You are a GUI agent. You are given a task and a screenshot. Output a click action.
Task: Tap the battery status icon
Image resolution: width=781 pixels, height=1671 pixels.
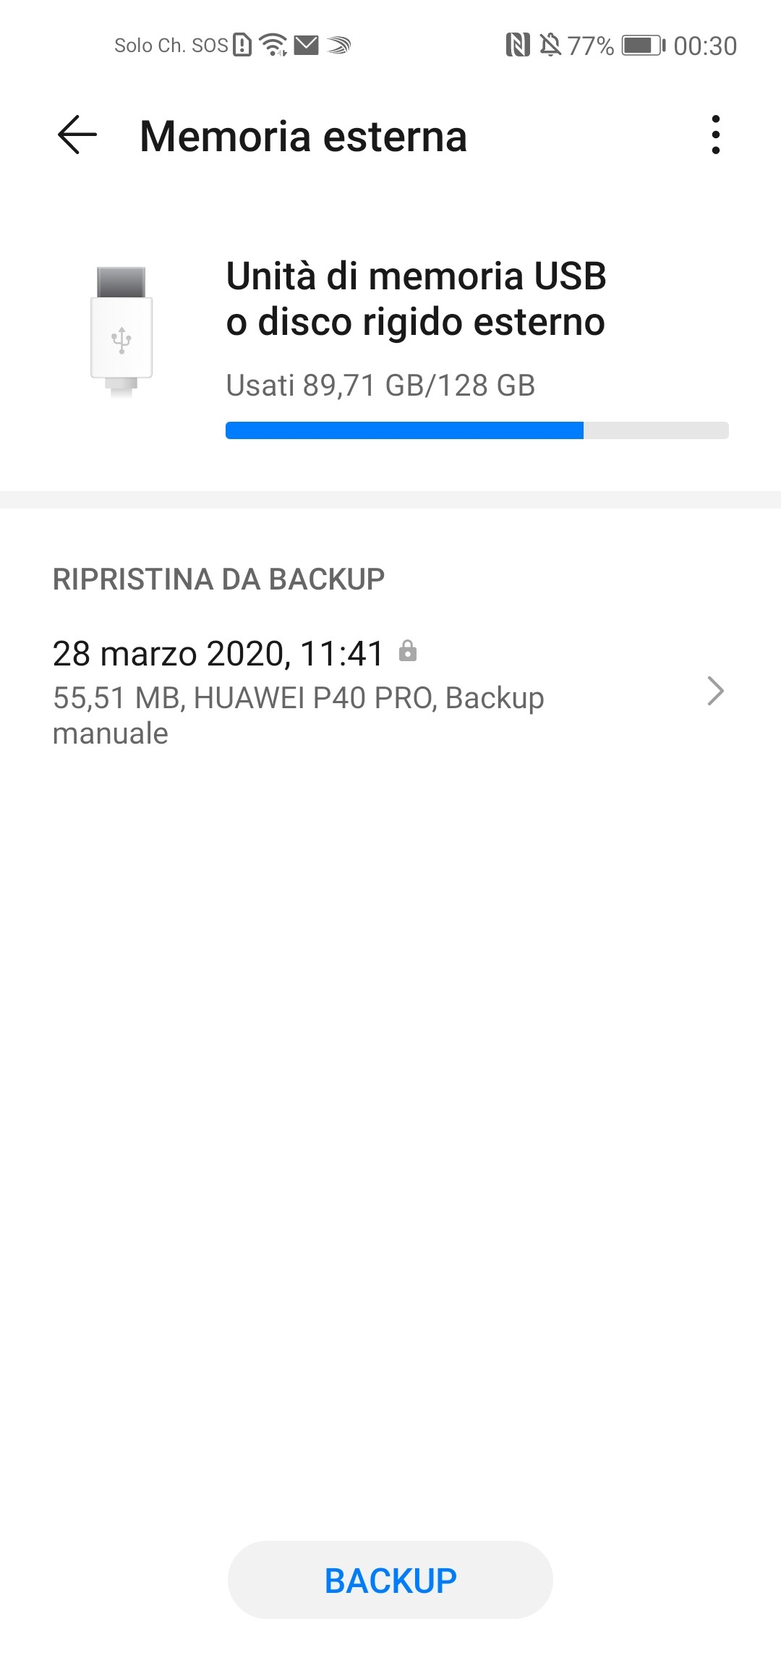tap(644, 46)
